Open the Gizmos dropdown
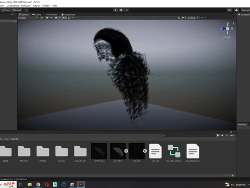Screen dimensions: 250x188 point(193,18)
